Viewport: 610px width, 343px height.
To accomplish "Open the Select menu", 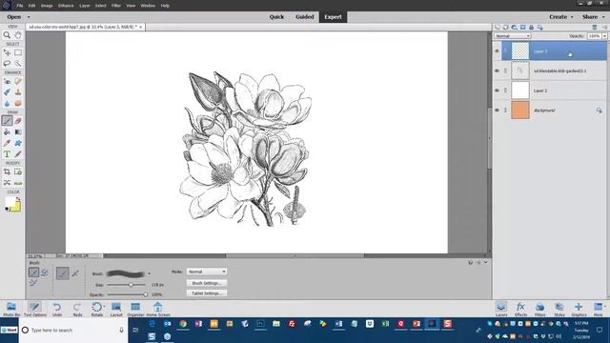I will 100,6.
